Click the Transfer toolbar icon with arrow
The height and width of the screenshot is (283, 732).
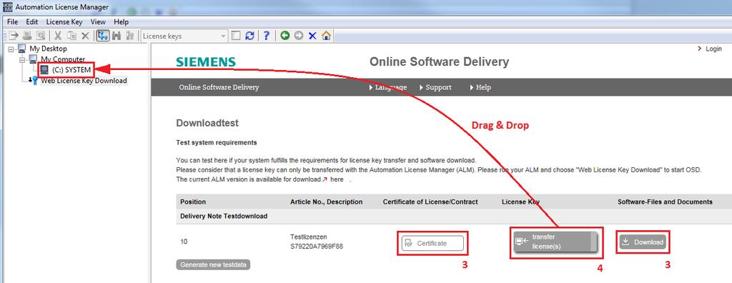point(14,36)
